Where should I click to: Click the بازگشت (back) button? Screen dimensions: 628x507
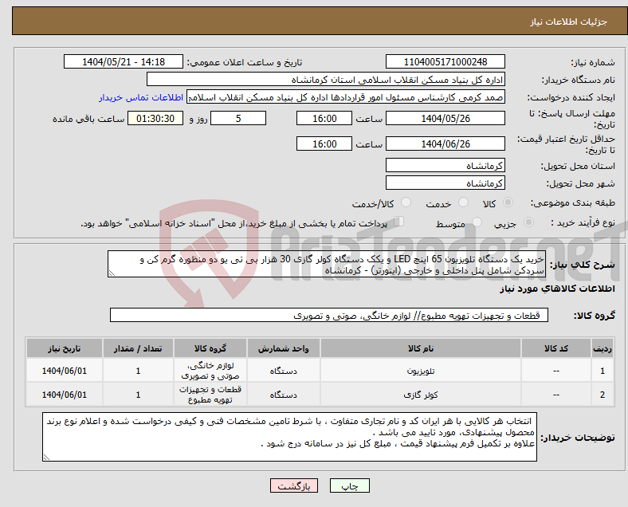tap(294, 485)
